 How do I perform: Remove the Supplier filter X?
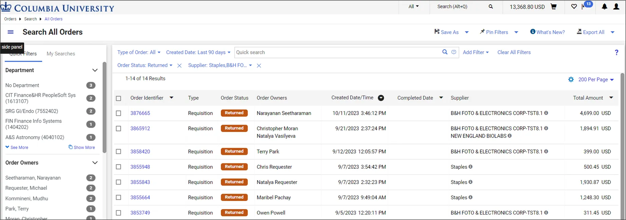click(x=259, y=66)
